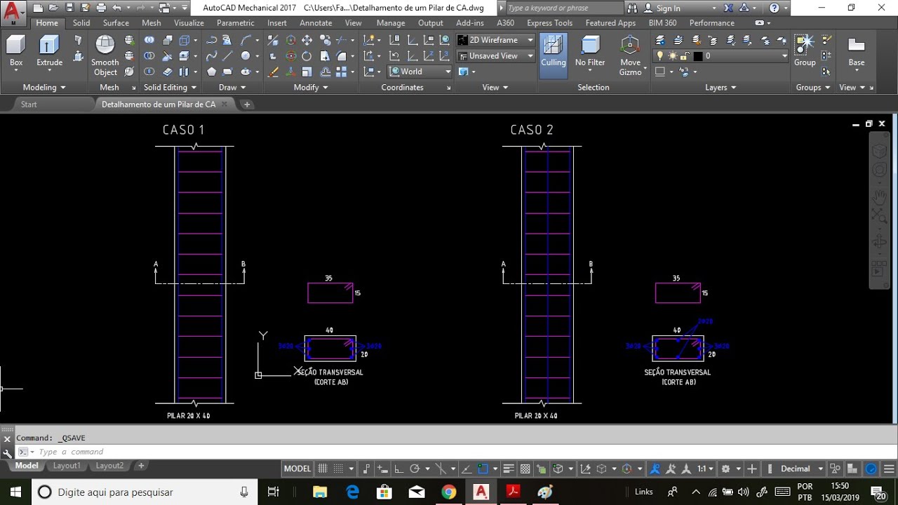The height and width of the screenshot is (505, 898).
Task: Toggle snap mode in status bar
Action: [x=339, y=469]
